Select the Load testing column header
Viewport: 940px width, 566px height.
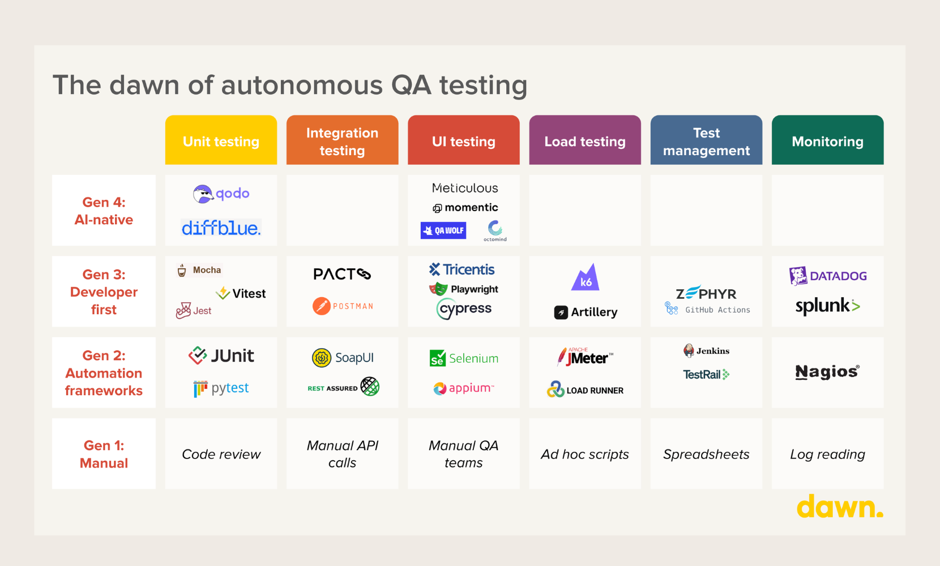[x=585, y=141]
